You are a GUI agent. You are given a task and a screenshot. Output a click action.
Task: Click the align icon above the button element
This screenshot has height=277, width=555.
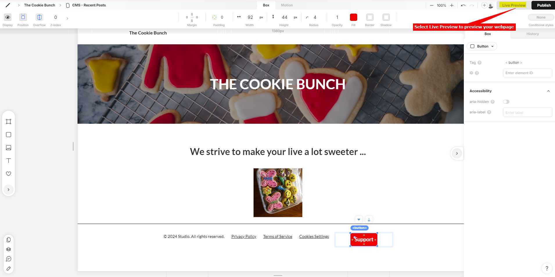coord(359,220)
